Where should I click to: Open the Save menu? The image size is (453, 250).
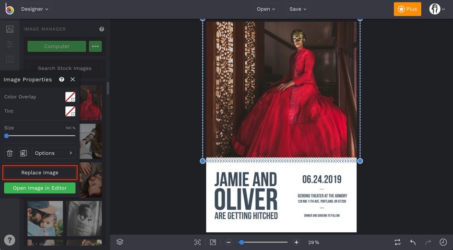coord(298,9)
